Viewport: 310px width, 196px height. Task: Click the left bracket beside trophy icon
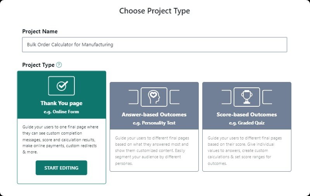pyautogui.click(x=226, y=97)
